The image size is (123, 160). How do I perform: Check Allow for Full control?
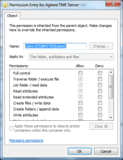click(80, 73)
